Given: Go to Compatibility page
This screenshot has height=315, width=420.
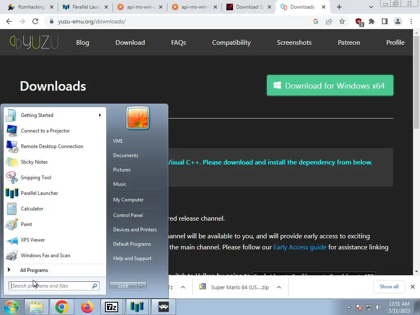Looking at the screenshot, I should click(x=231, y=43).
